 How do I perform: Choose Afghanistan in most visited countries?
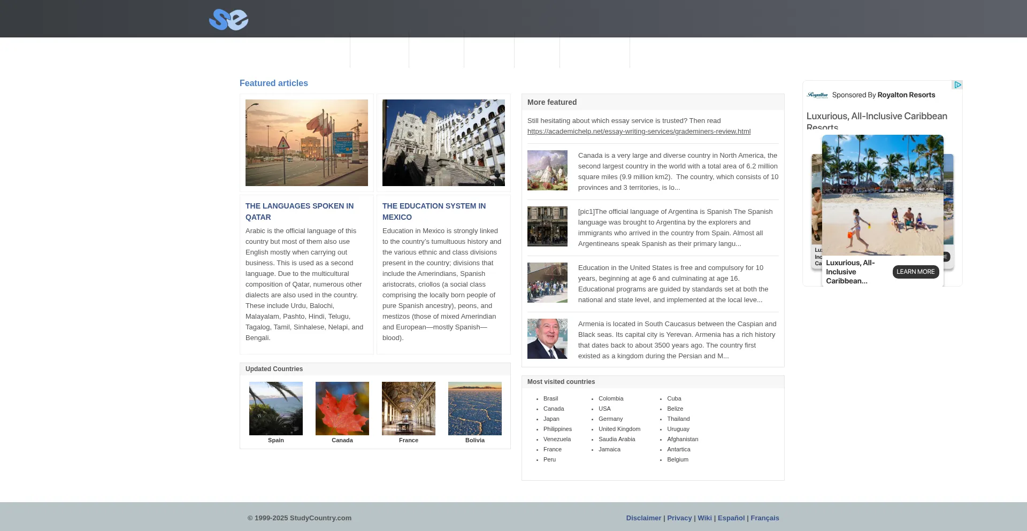[682, 439]
